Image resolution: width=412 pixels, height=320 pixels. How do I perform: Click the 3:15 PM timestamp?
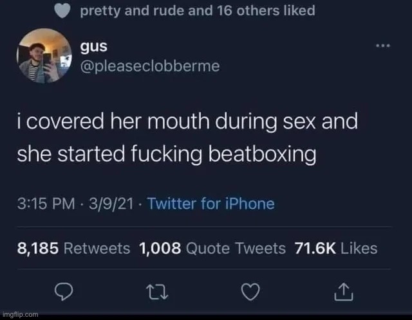(46, 204)
